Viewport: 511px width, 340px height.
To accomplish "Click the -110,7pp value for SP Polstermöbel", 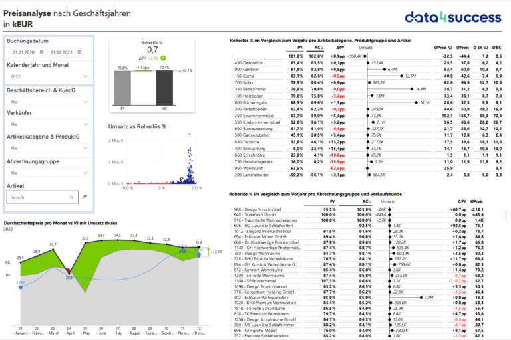I will point(458,281).
